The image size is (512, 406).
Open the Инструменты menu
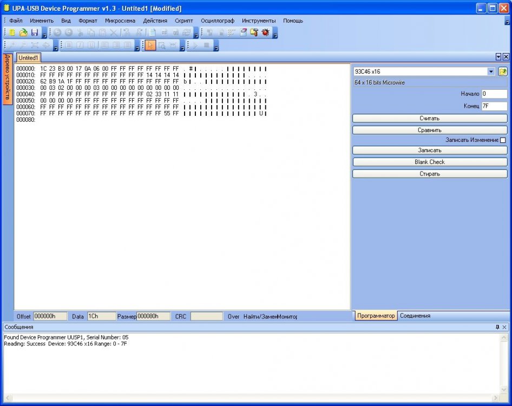click(259, 21)
